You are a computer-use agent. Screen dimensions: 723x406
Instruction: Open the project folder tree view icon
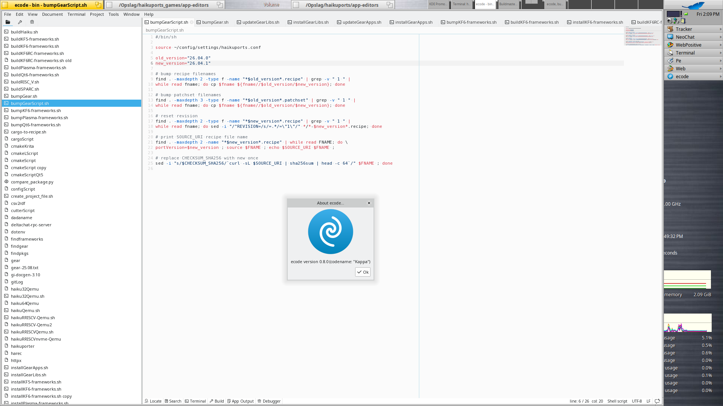pyautogui.click(x=8, y=22)
